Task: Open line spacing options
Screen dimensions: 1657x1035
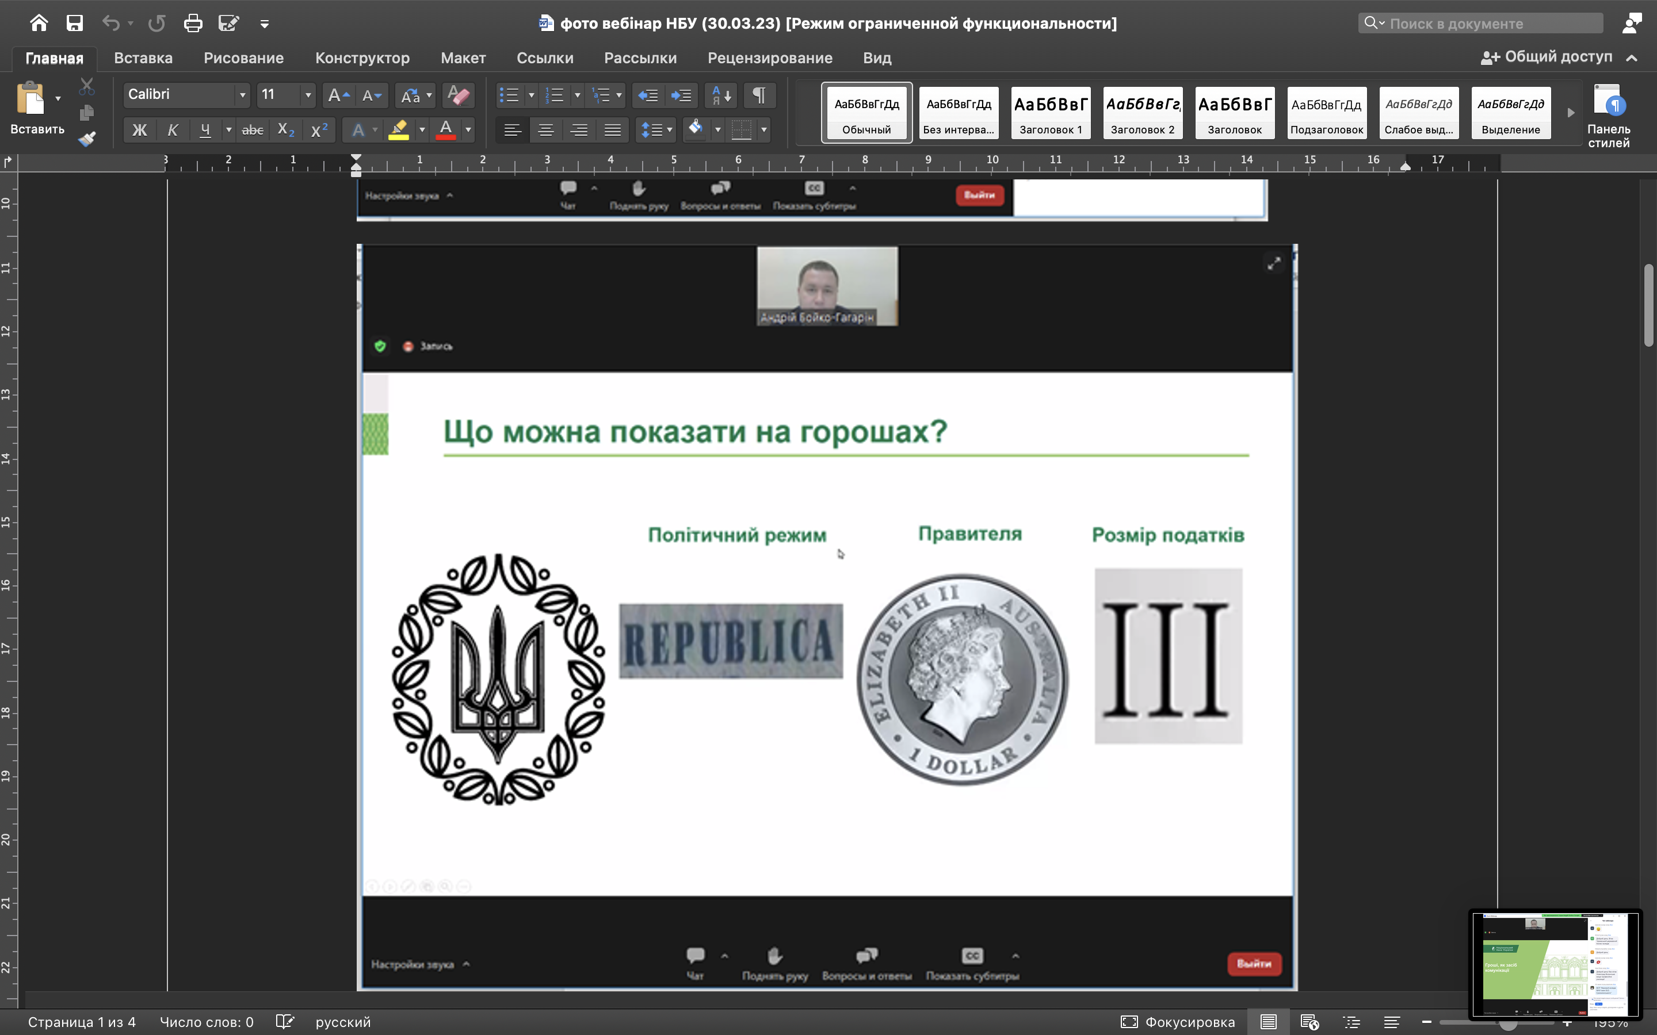Action: point(656,129)
